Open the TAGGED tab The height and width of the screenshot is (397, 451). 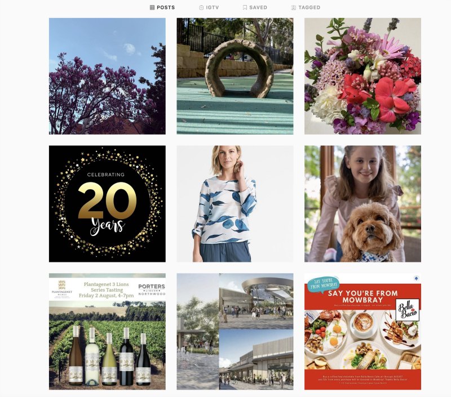pyautogui.click(x=306, y=7)
